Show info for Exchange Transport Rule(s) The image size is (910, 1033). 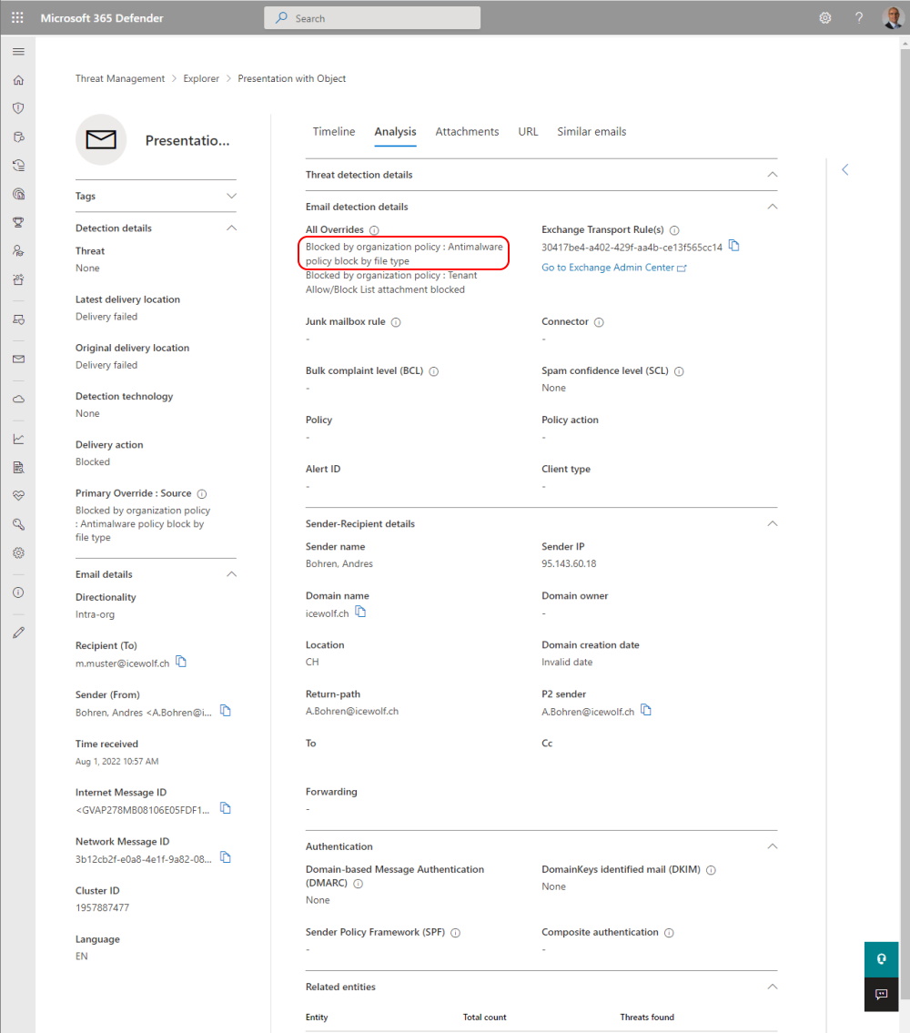coord(674,230)
